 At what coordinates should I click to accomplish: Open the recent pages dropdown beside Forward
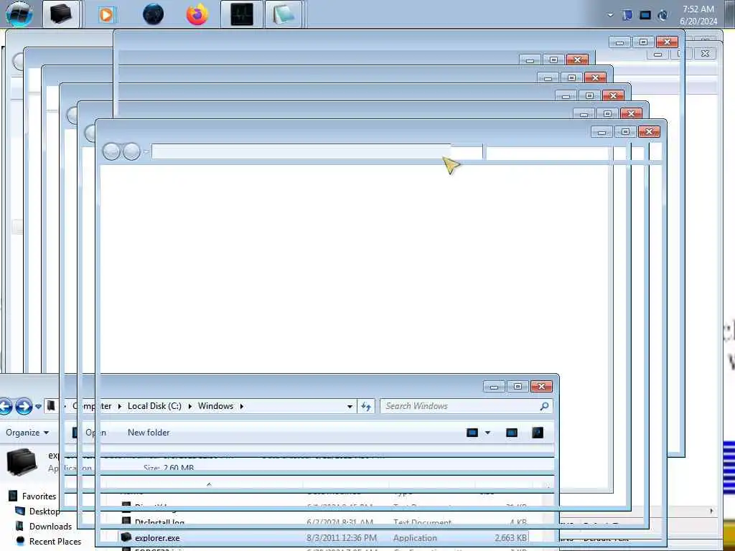[x=39, y=407]
